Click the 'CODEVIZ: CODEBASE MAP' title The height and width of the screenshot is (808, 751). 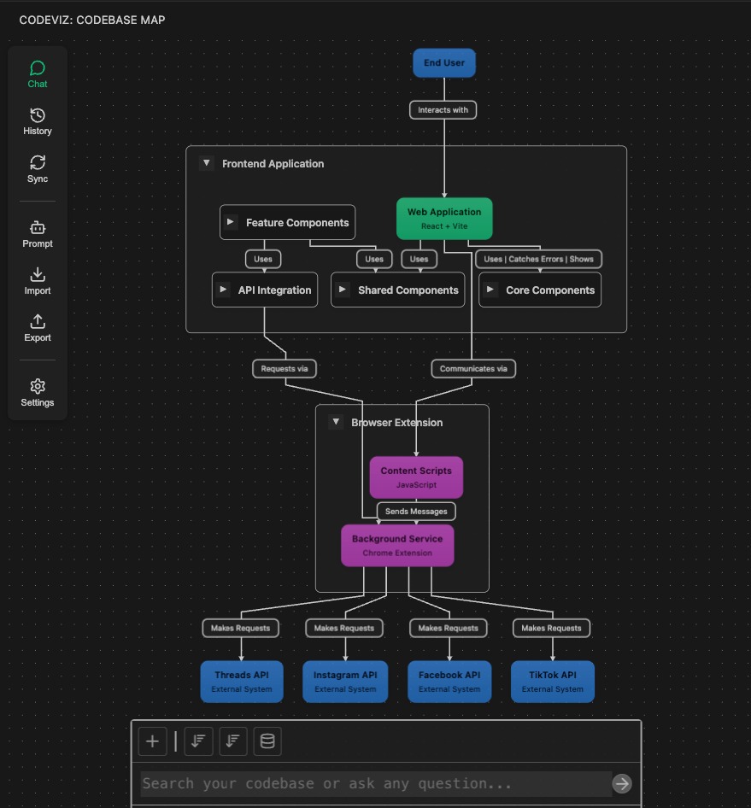pos(92,20)
